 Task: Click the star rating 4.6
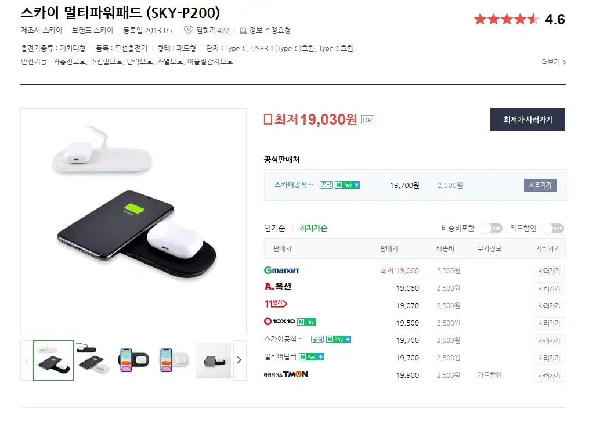519,19
